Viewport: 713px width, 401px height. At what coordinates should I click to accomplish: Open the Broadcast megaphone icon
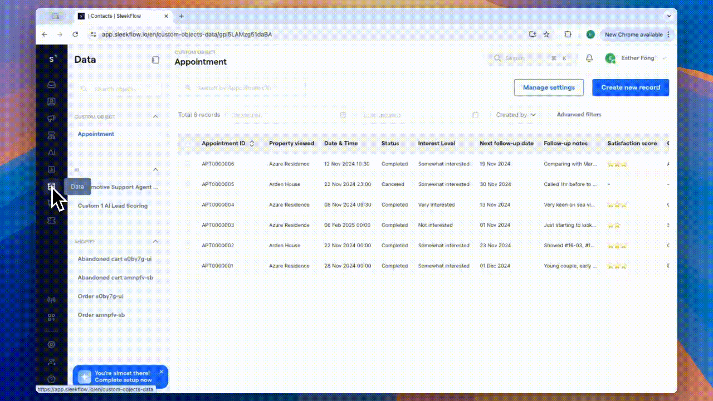tap(51, 118)
